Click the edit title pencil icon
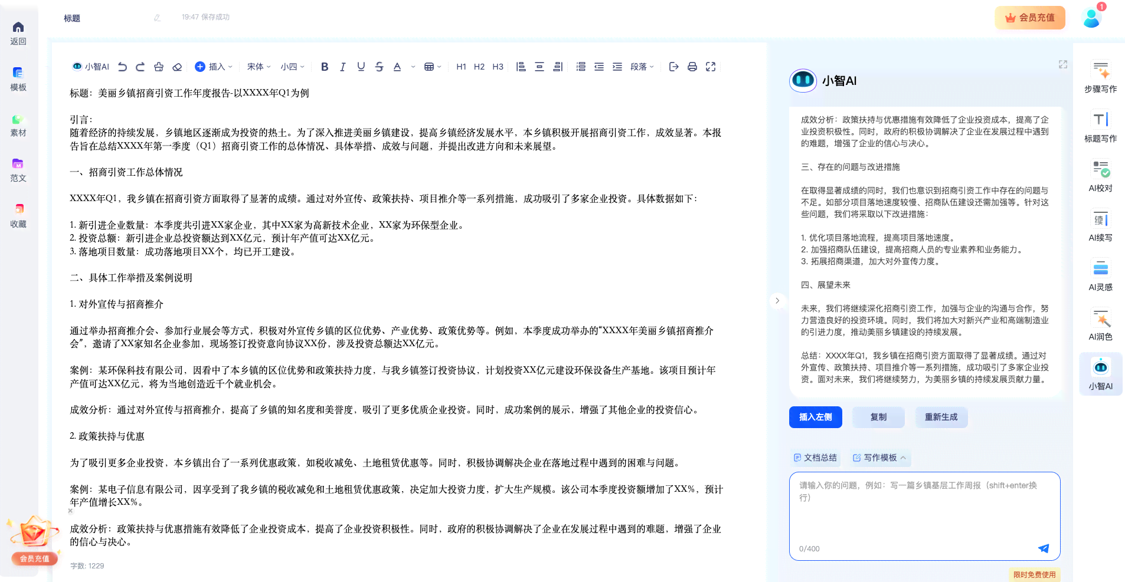 click(157, 18)
